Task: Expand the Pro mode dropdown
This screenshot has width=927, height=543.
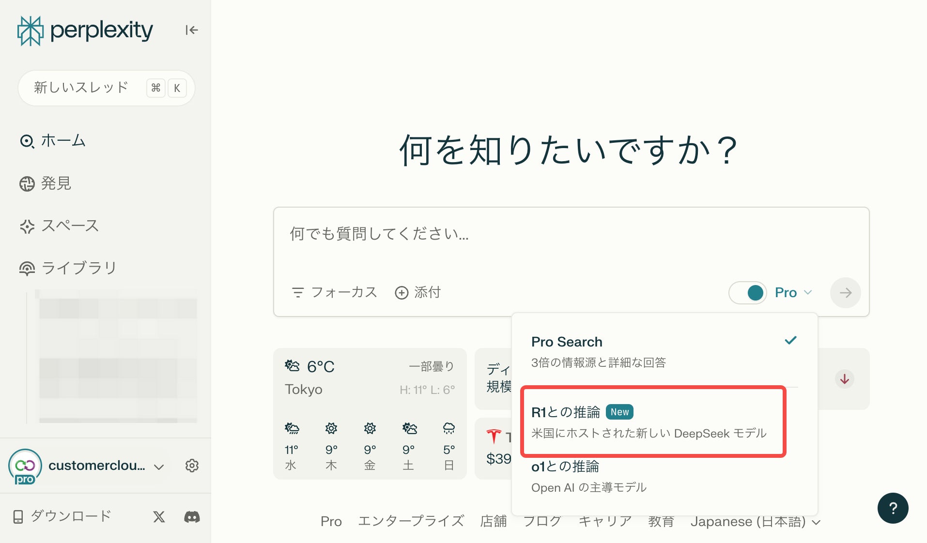Action: point(793,292)
